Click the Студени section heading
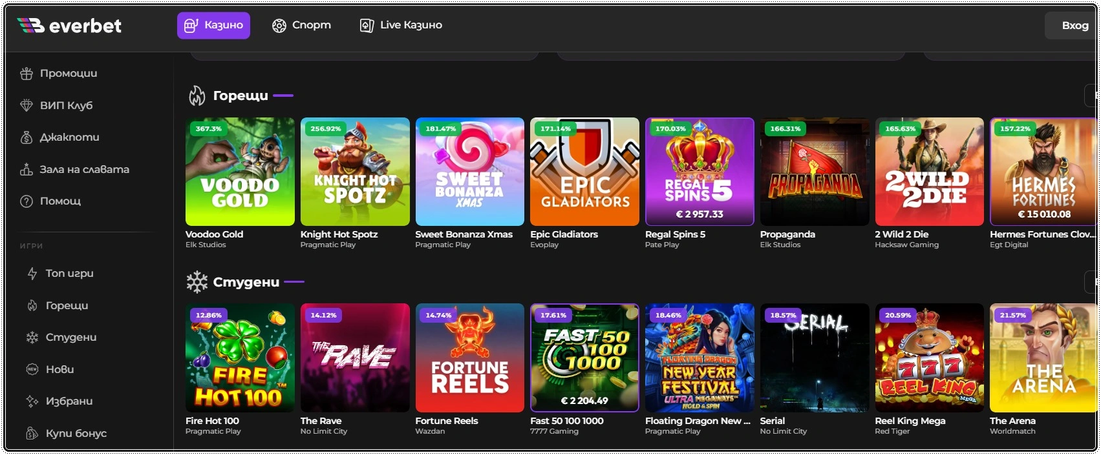The height and width of the screenshot is (455, 1101). pyautogui.click(x=246, y=282)
